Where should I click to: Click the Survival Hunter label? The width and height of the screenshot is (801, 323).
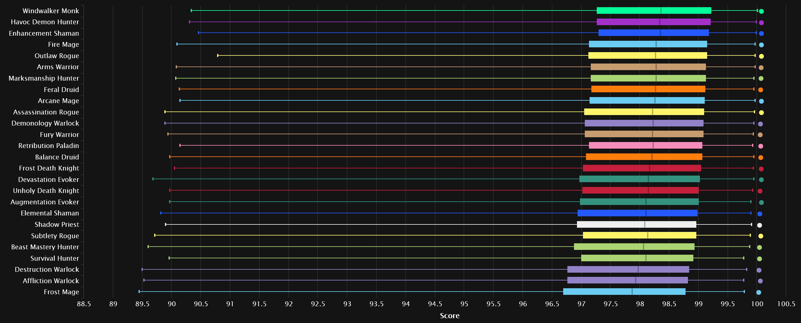pos(55,258)
